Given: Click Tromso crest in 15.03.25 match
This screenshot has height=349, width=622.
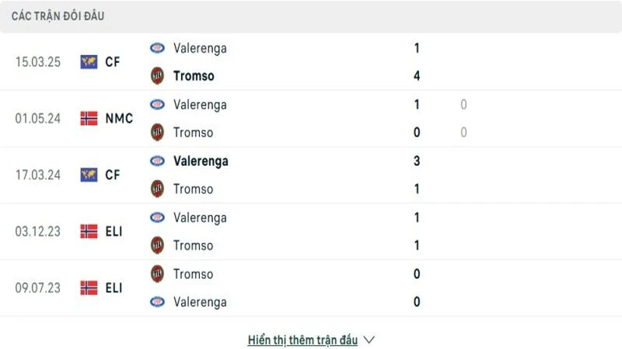Looking at the screenshot, I should point(158,76).
